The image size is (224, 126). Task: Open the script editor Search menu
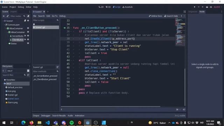(x=41, y=16)
